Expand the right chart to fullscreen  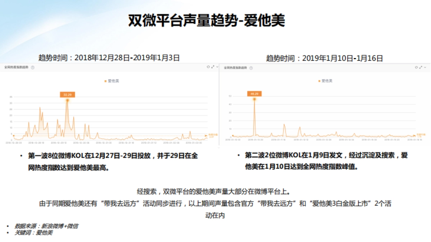421,67
